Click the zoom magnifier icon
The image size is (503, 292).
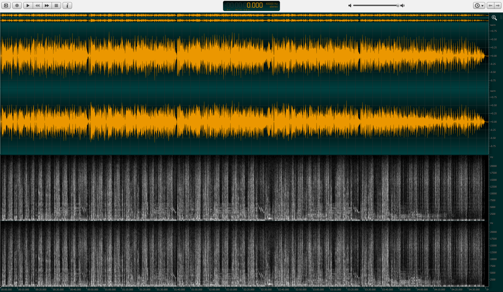(494, 18)
